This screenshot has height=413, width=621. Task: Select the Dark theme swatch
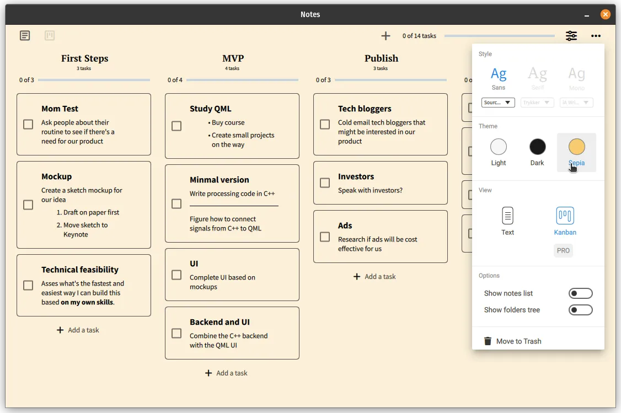pos(537,147)
